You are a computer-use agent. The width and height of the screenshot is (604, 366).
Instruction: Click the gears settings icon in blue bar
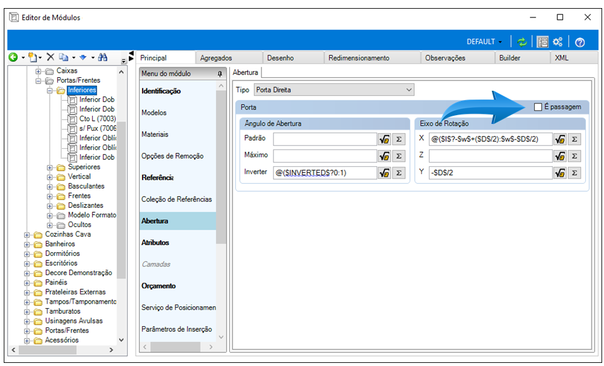click(x=557, y=42)
